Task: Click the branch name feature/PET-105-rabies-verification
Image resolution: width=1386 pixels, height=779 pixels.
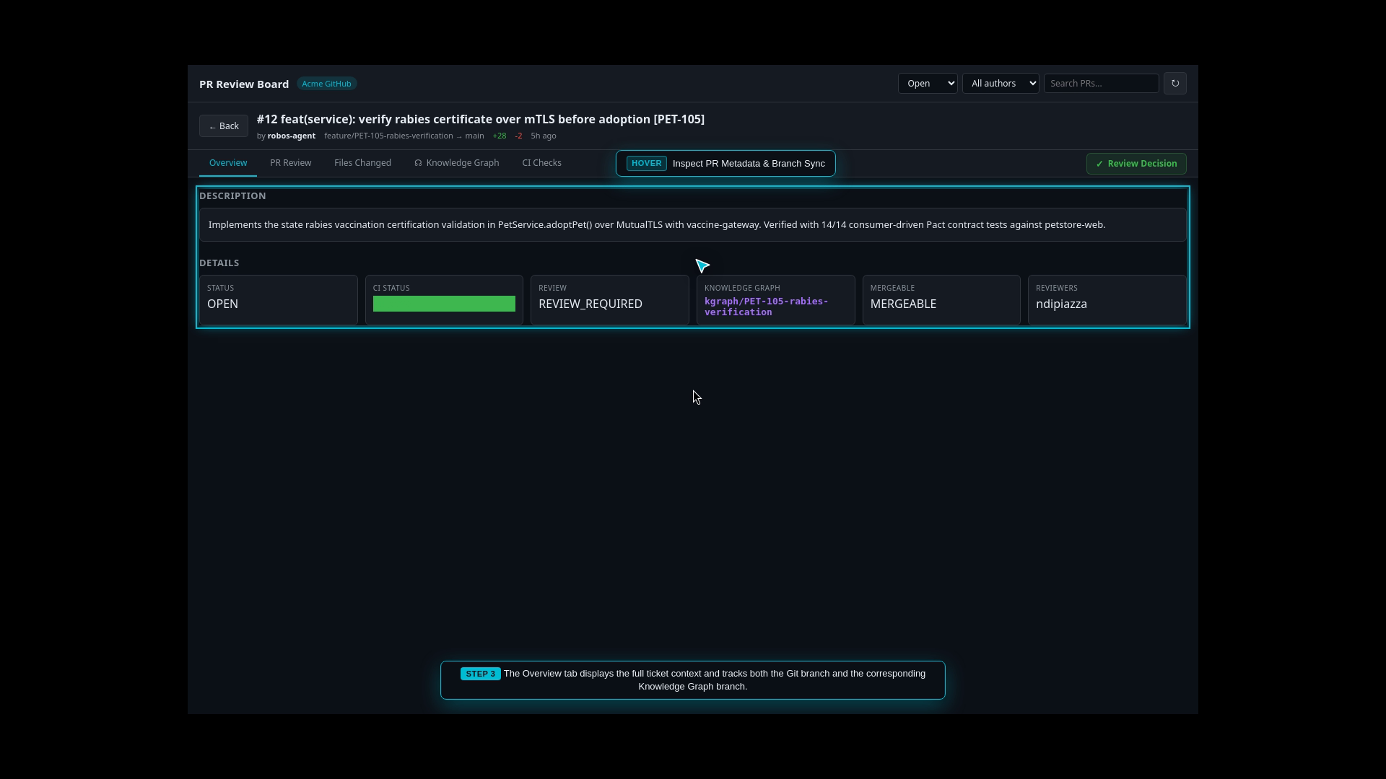Action: (x=388, y=136)
